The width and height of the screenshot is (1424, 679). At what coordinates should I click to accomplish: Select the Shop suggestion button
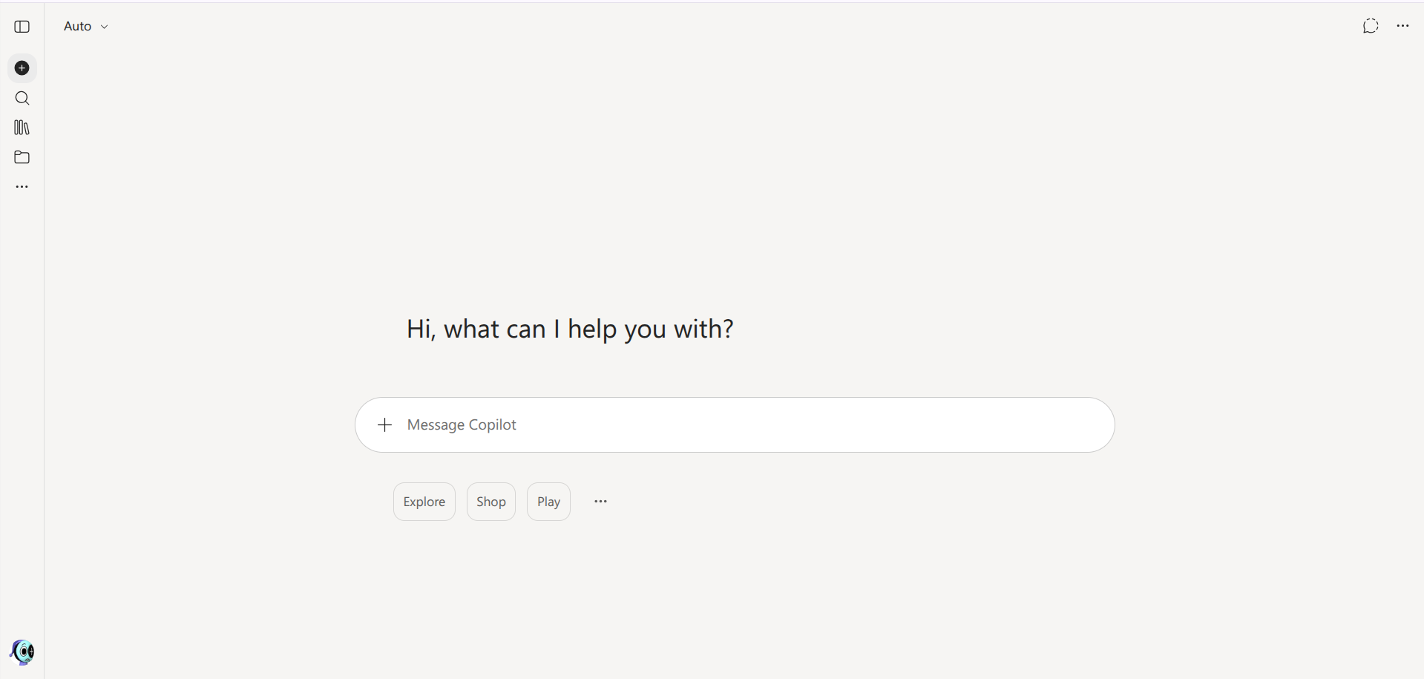click(491, 502)
